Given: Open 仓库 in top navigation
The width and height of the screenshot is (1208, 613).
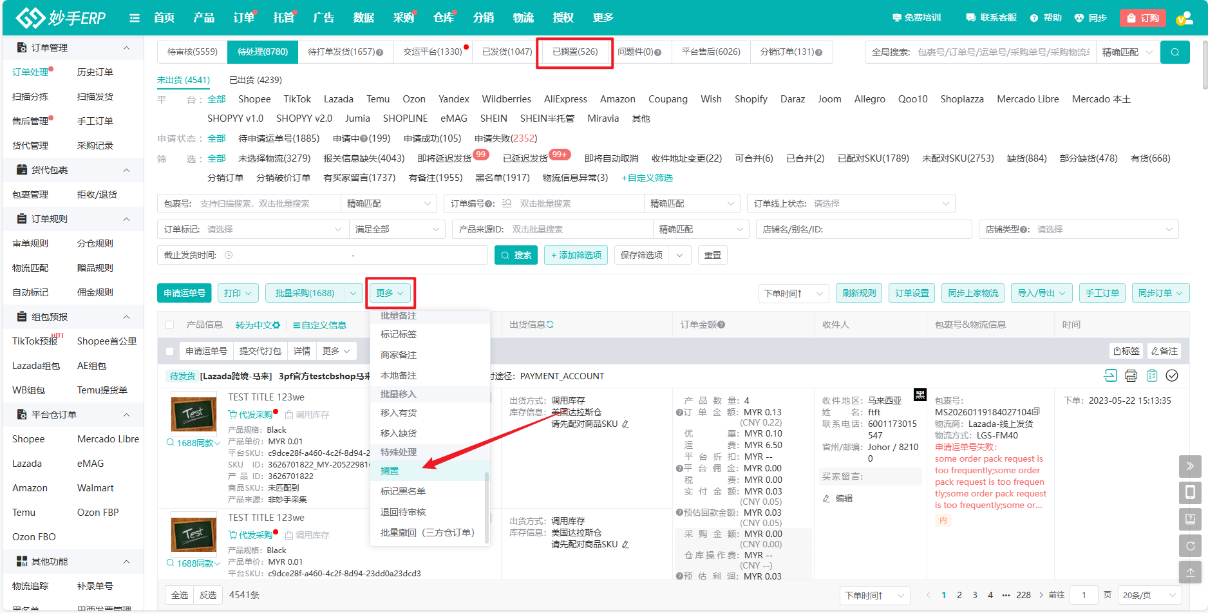Looking at the screenshot, I should click(x=443, y=18).
